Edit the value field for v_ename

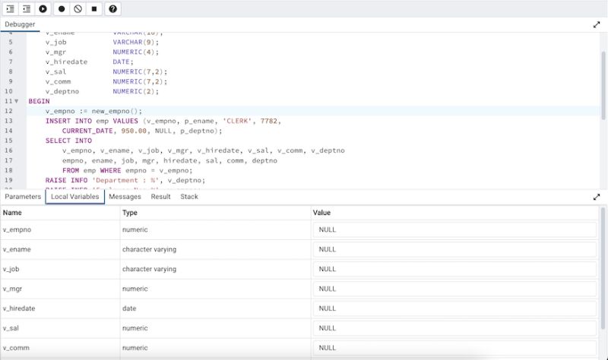click(454, 250)
